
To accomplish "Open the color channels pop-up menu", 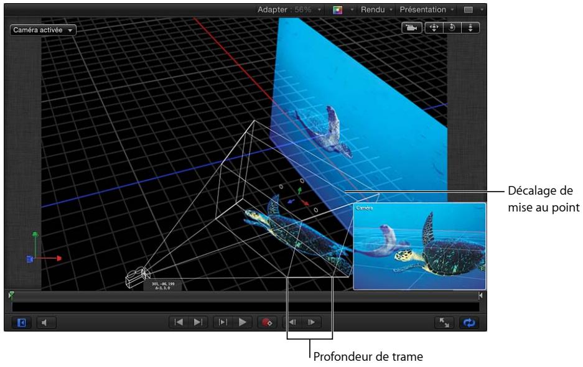I will (x=342, y=10).
